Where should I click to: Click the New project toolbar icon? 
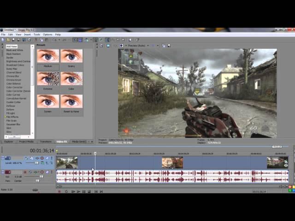click(x=3, y=40)
